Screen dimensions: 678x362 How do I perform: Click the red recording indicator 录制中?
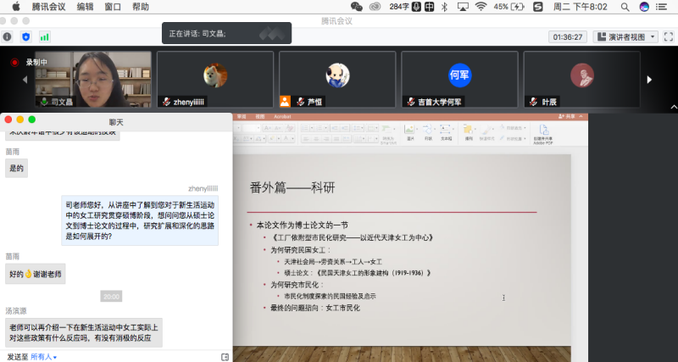click(x=31, y=62)
